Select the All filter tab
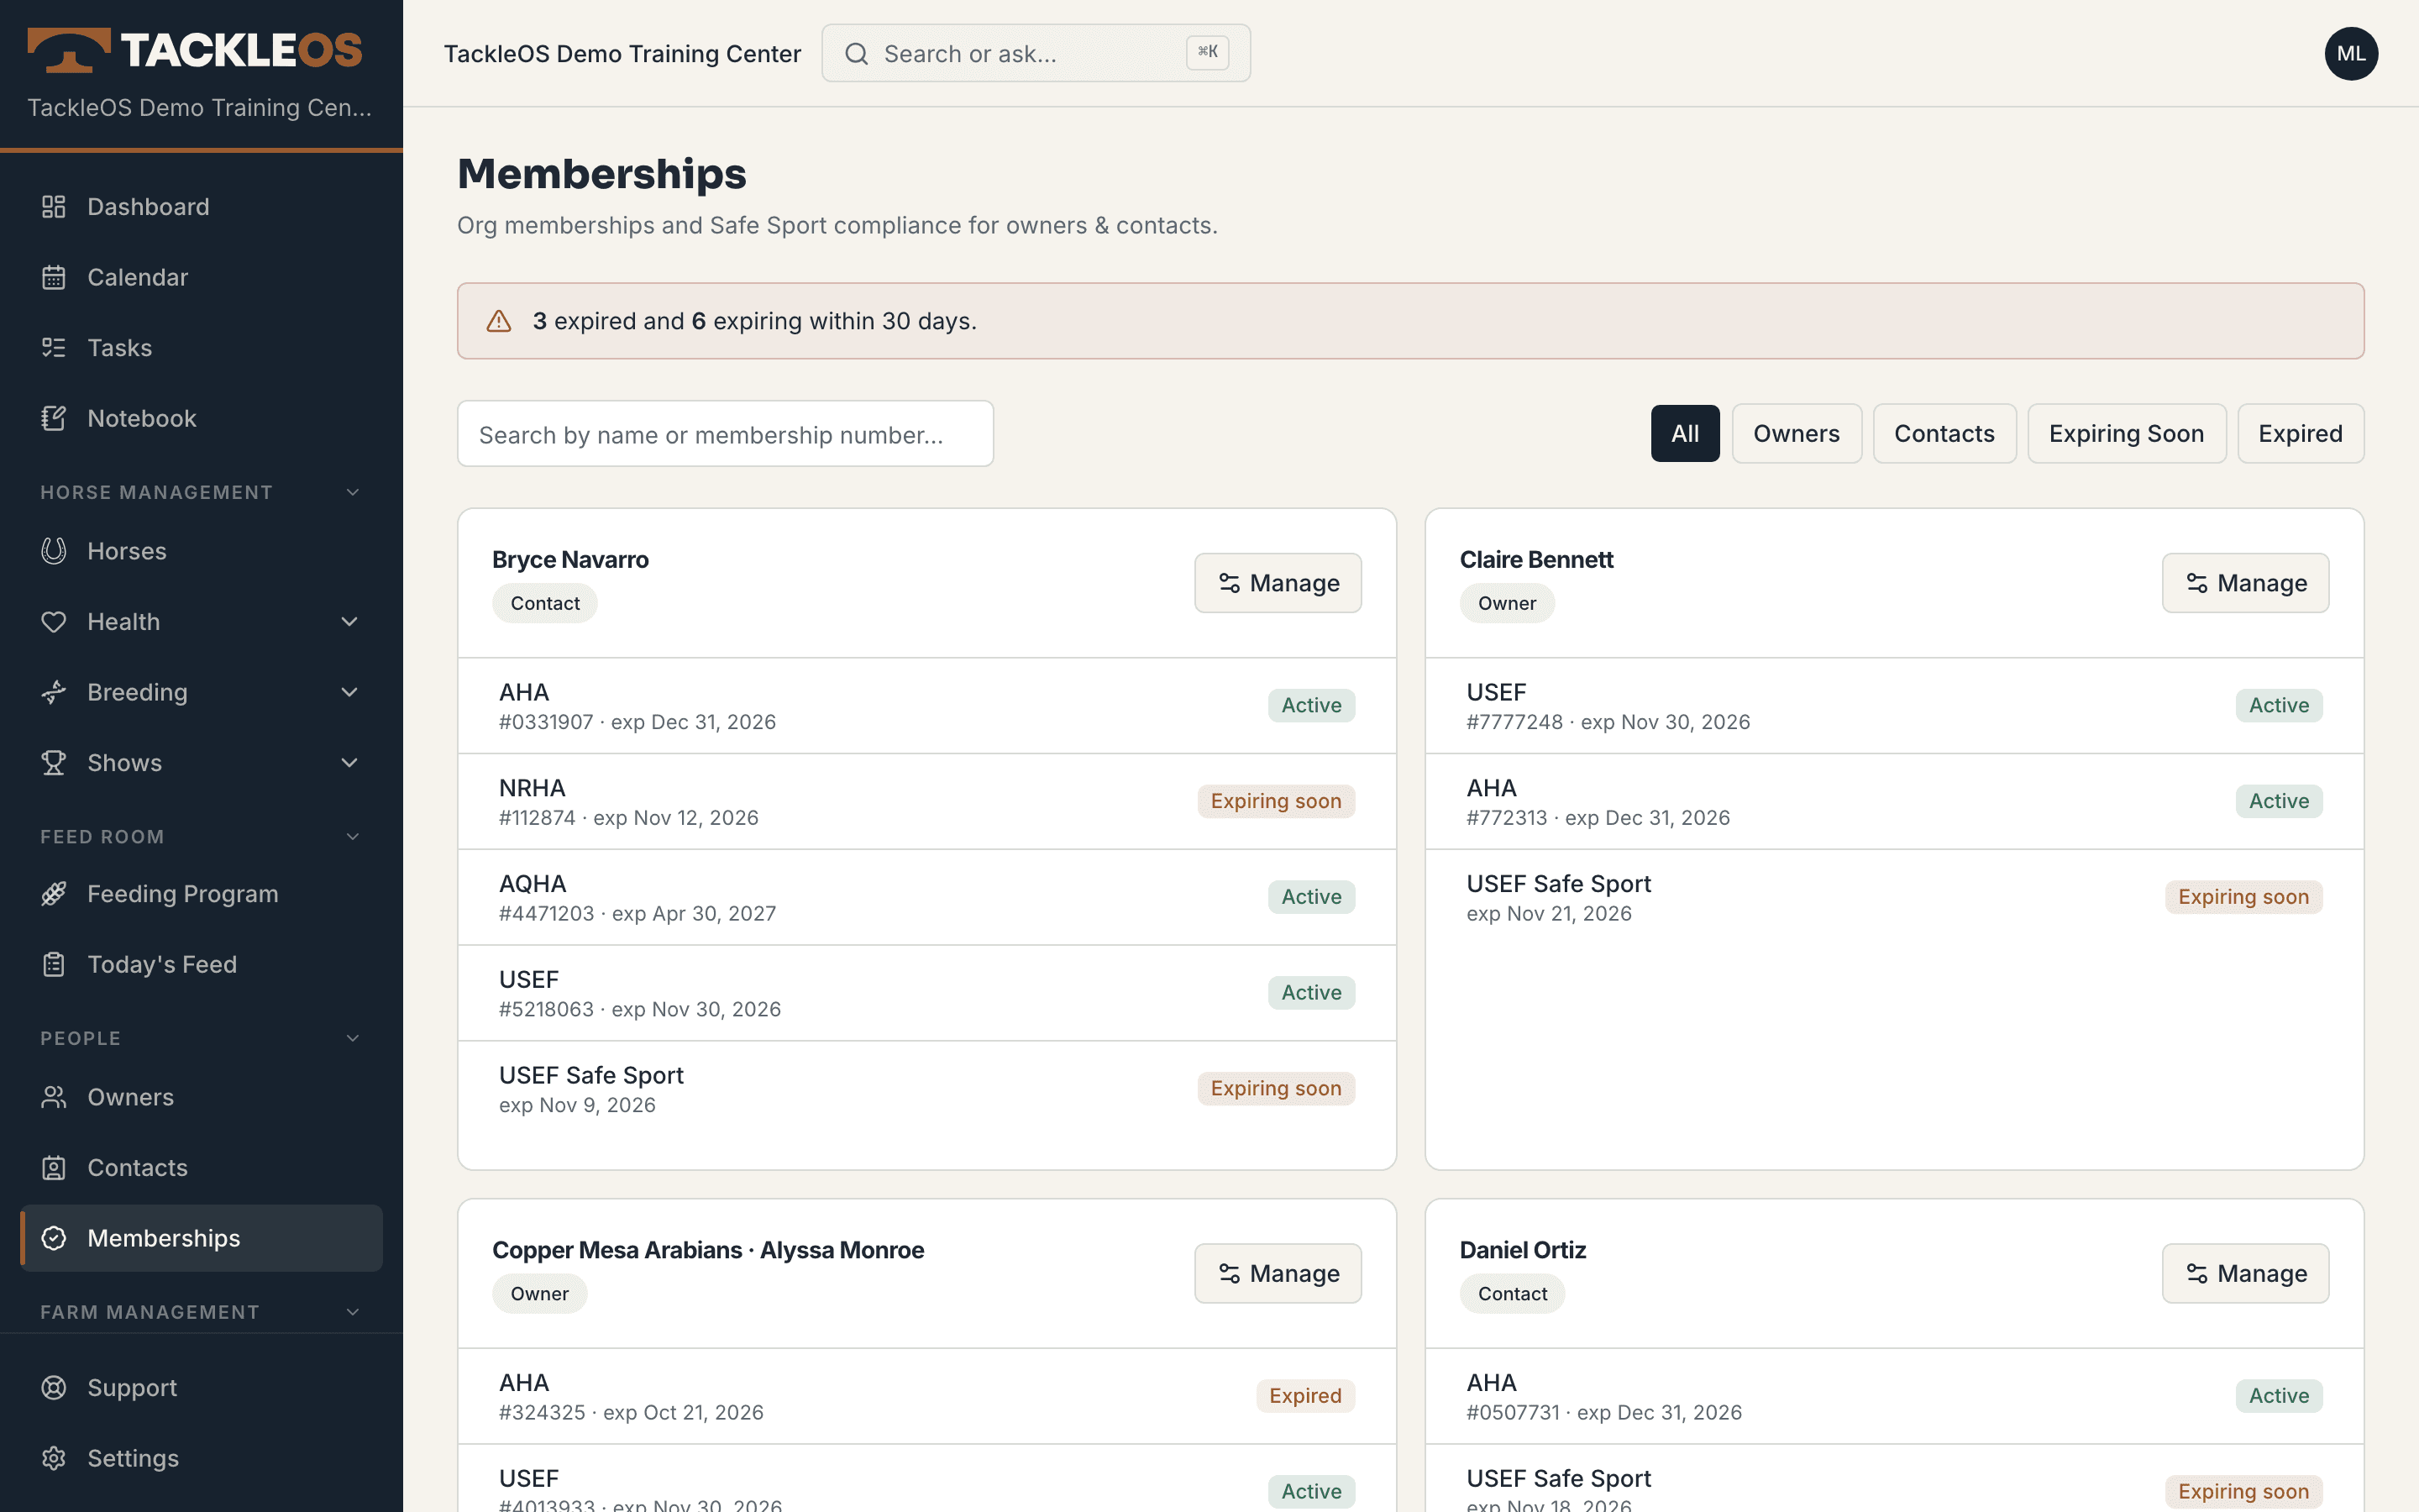The height and width of the screenshot is (1512, 2419). pyautogui.click(x=1685, y=434)
